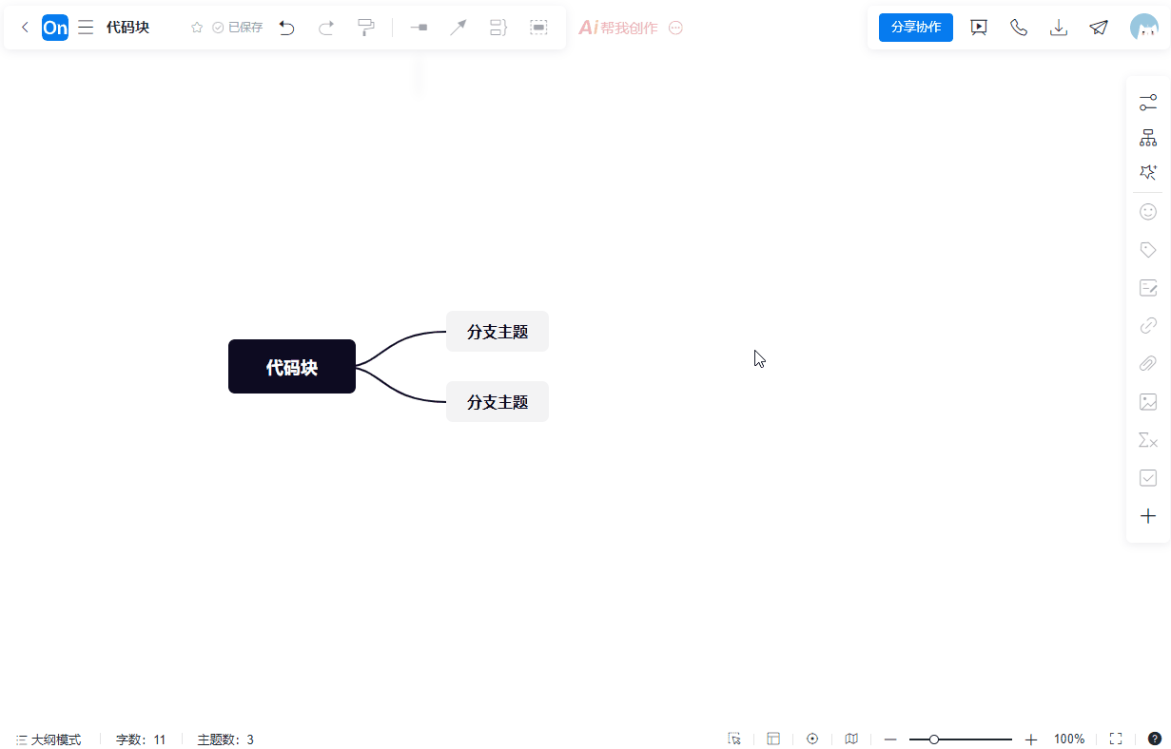Add a boundary frame
The image size is (1171, 749).
(538, 28)
